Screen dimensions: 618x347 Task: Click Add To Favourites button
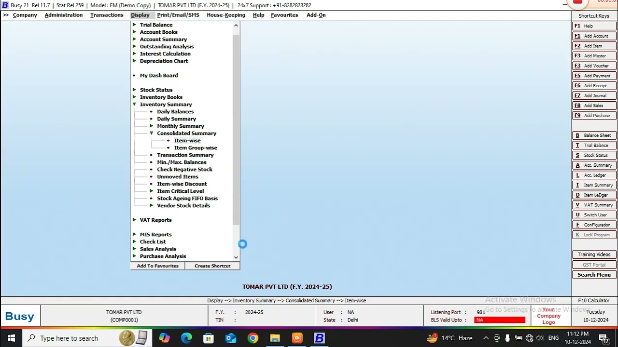(x=157, y=266)
